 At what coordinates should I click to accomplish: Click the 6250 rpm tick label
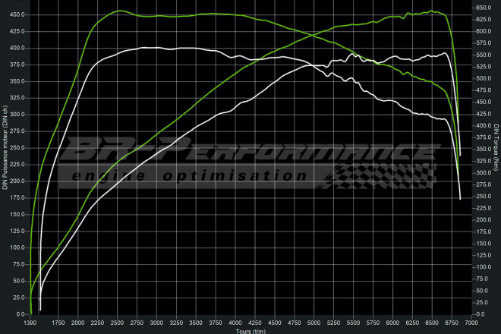[412, 323]
